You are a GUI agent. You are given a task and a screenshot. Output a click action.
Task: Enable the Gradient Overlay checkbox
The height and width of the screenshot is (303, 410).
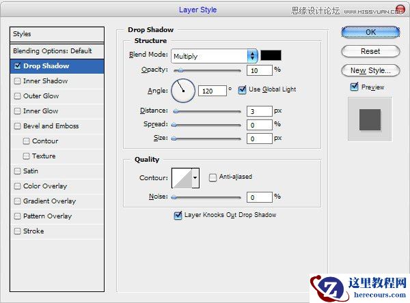pyautogui.click(x=18, y=201)
